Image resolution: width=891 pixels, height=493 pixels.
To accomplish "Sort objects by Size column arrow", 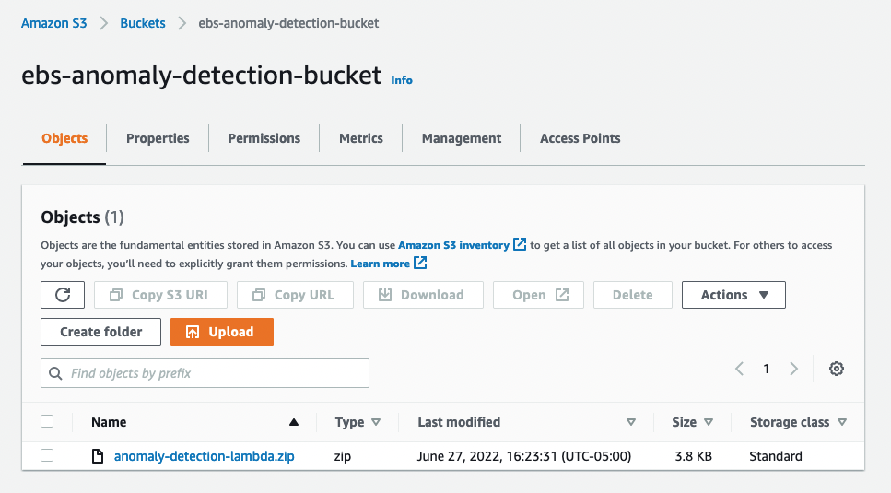I will tap(708, 422).
